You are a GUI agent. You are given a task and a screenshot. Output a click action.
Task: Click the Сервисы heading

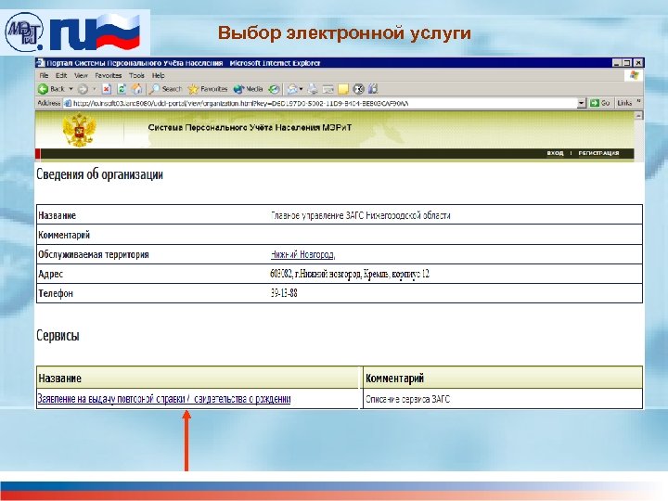pos(58,335)
